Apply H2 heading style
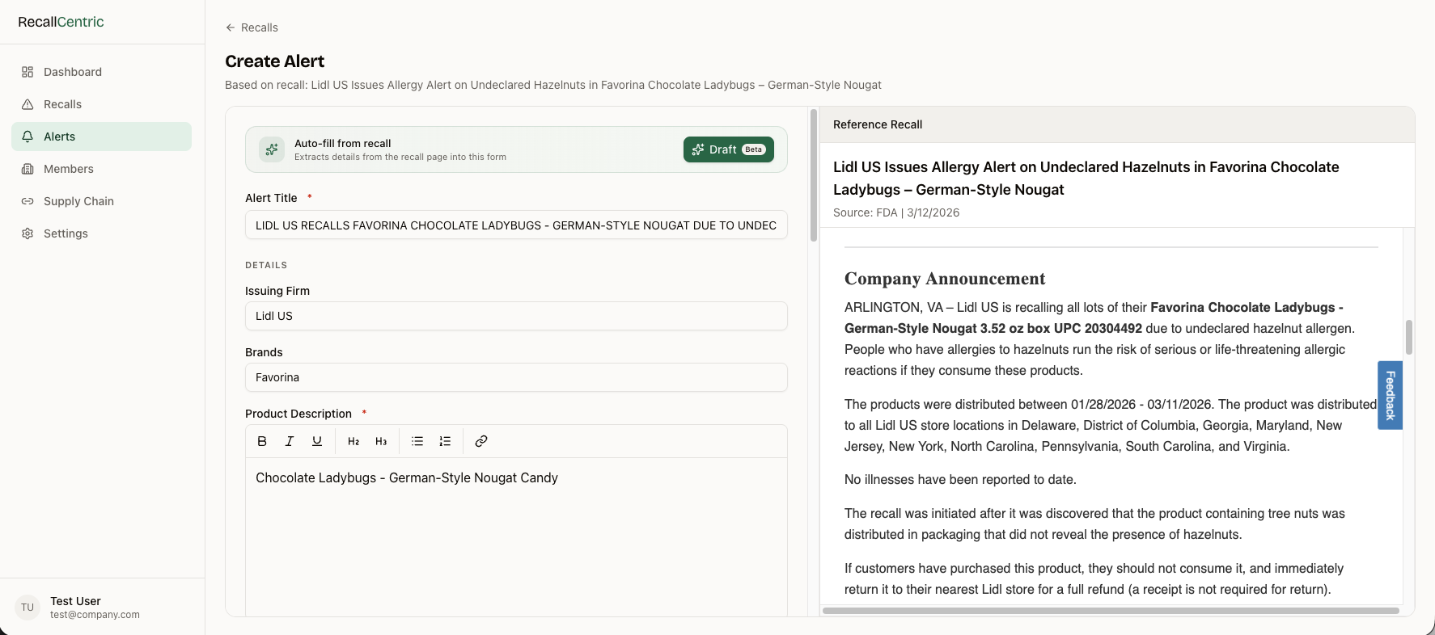 tap(353, 441)
